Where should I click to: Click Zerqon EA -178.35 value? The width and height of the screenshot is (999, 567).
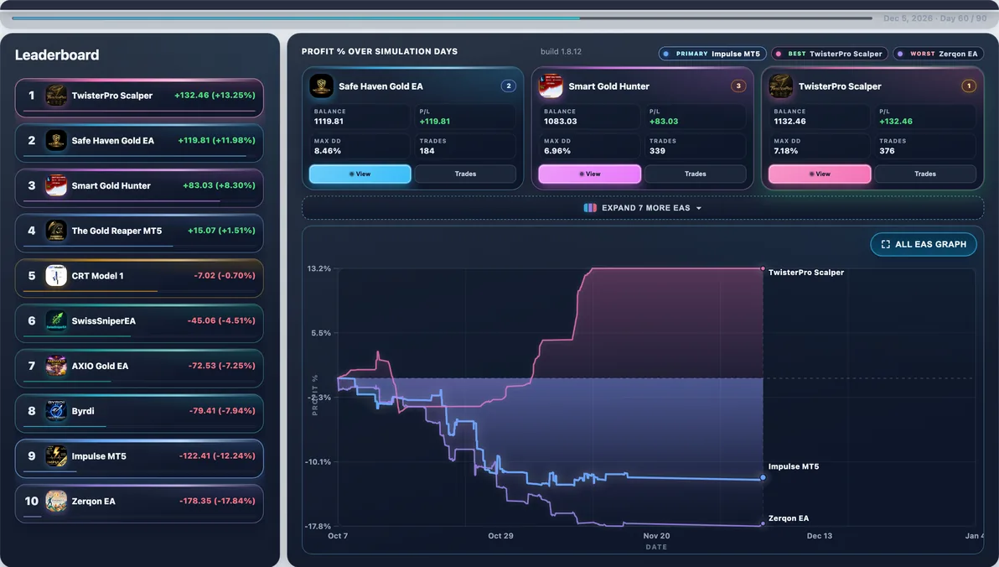coord(217,502)
